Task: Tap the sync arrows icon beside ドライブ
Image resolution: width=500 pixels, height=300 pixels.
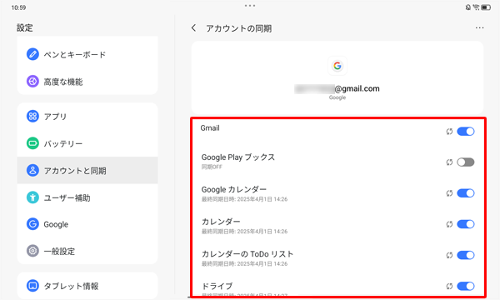Action: 449,286
